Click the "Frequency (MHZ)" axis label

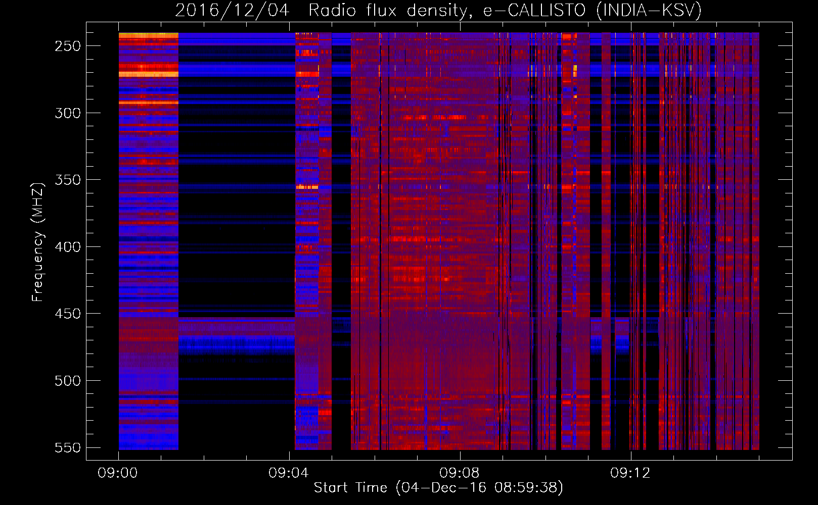tap(38, 242)
